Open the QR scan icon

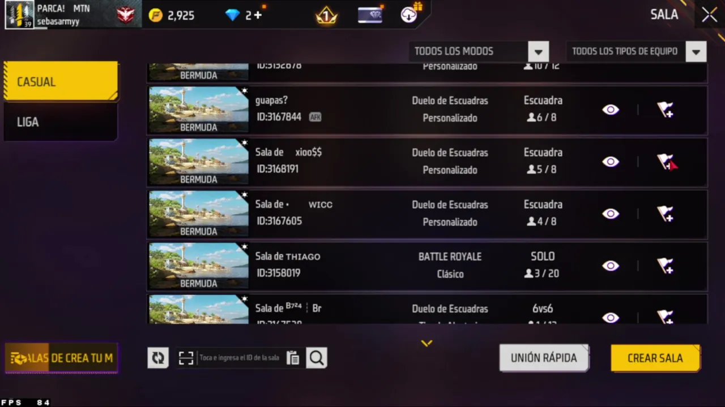coord(186,358)
